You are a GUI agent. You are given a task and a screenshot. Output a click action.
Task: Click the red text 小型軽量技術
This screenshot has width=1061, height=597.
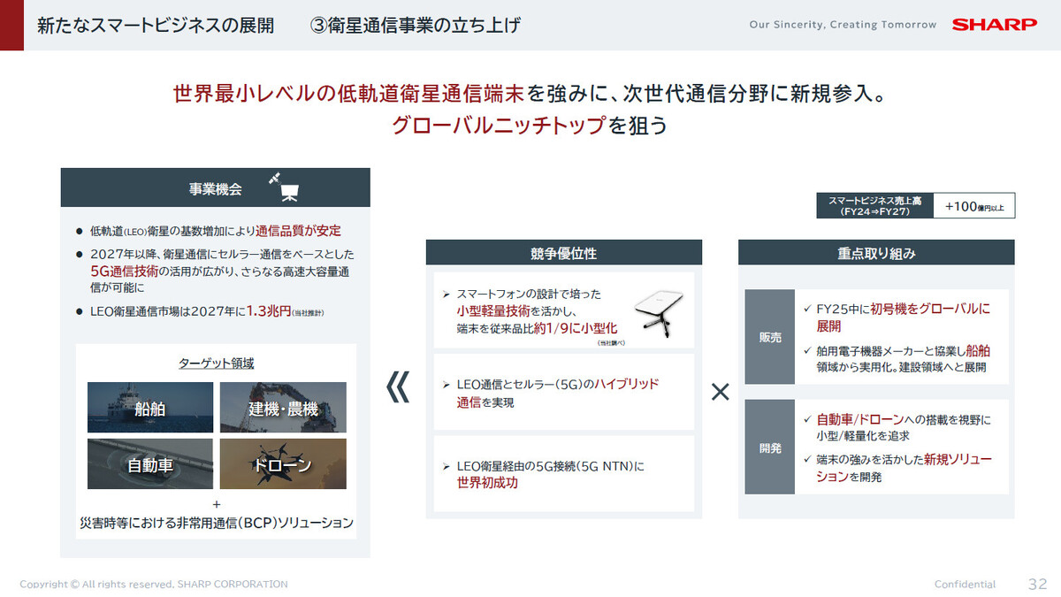point(492,310)
